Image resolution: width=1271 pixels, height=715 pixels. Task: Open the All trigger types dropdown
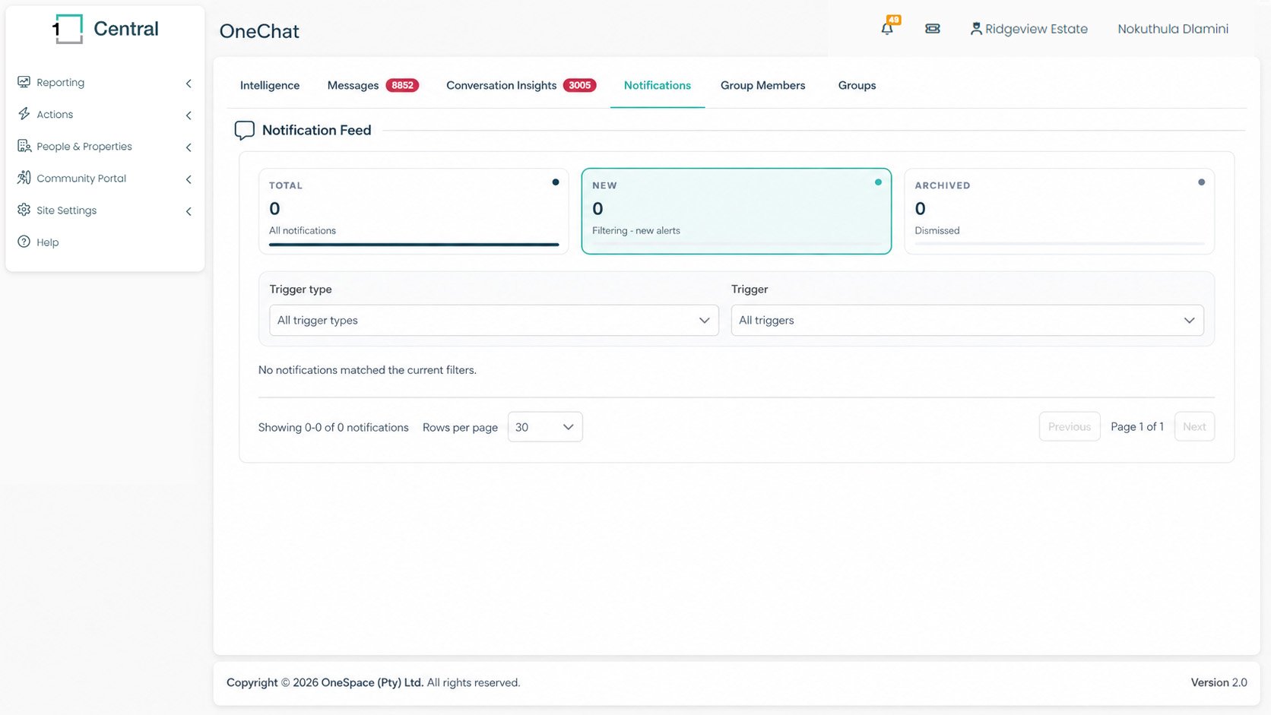494,321
